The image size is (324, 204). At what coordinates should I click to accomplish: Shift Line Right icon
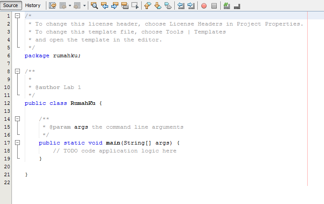191,6
